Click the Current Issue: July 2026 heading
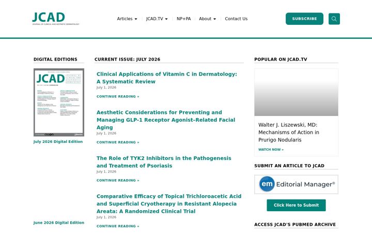This screenshot has width=372, height=233. pos(128,60)
